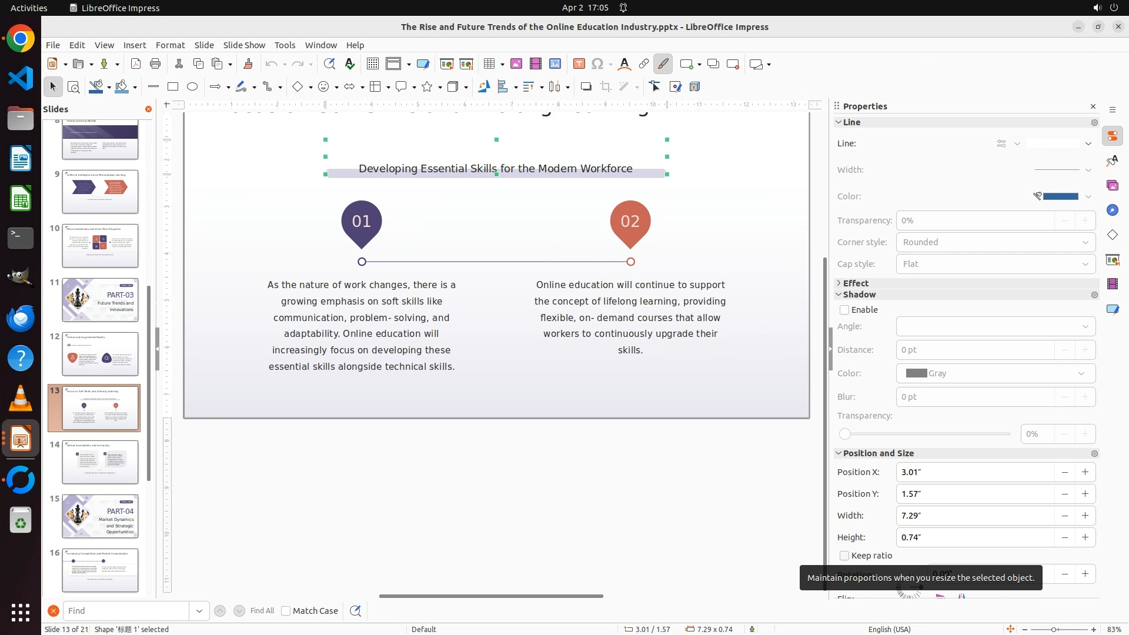Open the Slide Show menu
The height and width of the screenshot is (635, 1129).
tap(244, 45)
